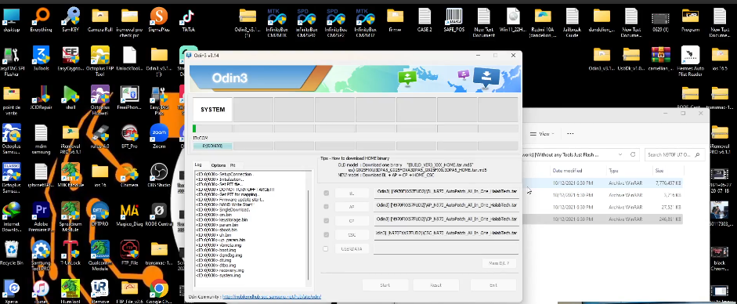Open the Odin Community link

[271, 297]
